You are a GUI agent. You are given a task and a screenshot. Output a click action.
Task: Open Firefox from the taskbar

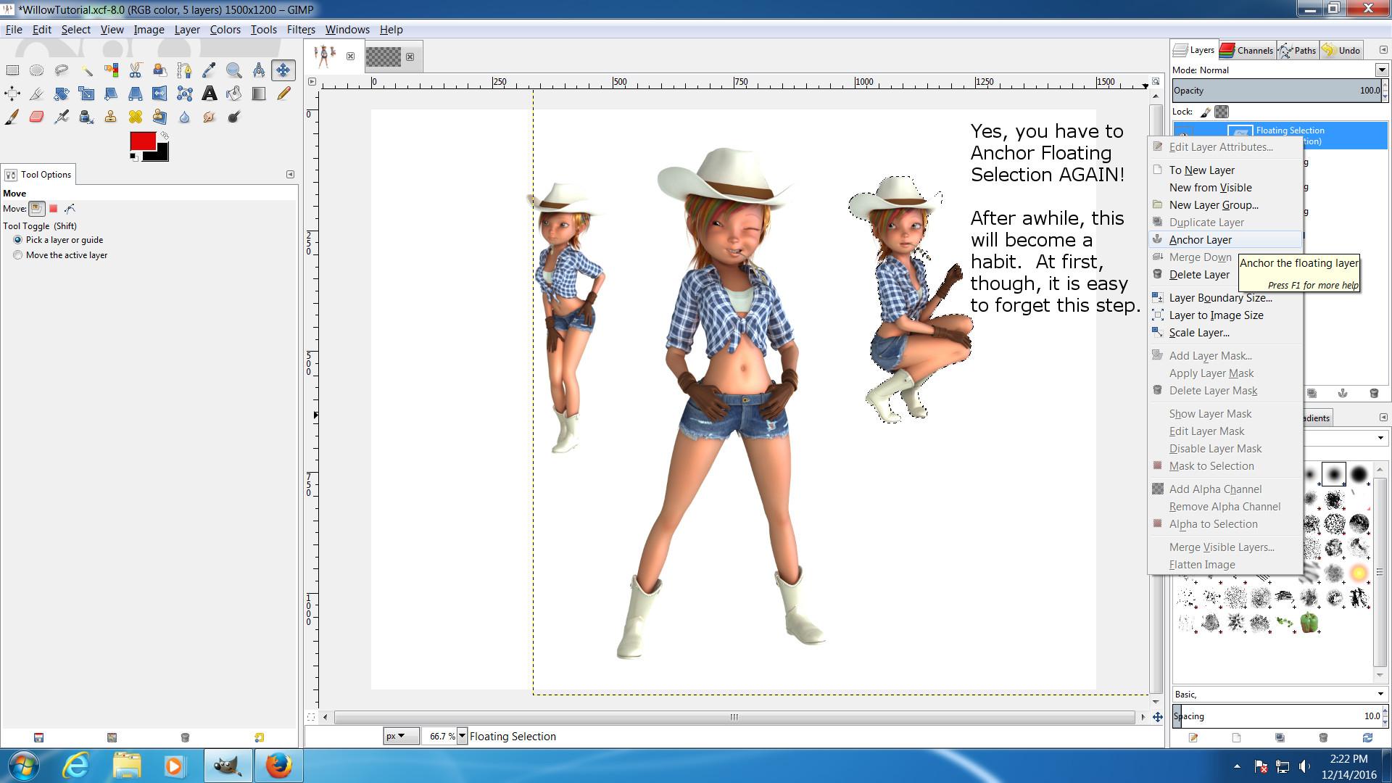(x=278, y=766)
